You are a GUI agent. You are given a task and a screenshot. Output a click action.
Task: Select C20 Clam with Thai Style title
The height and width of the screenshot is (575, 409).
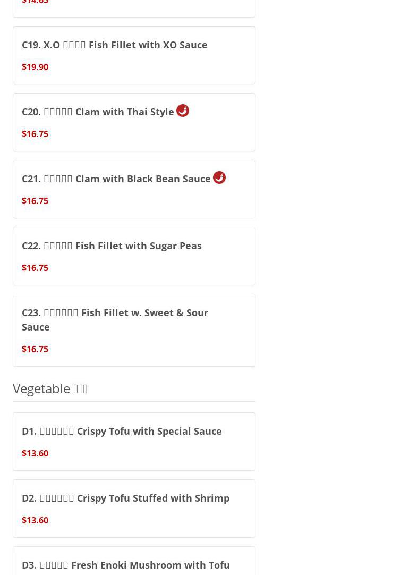[98, 112]
